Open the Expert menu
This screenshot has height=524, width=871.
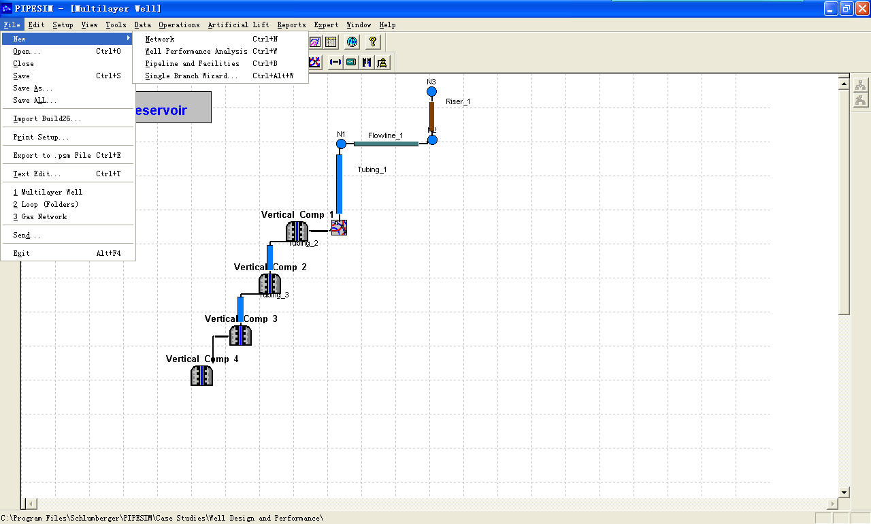[326, 24]
